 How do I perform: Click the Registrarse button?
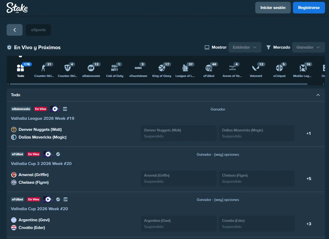coord(309,8)
